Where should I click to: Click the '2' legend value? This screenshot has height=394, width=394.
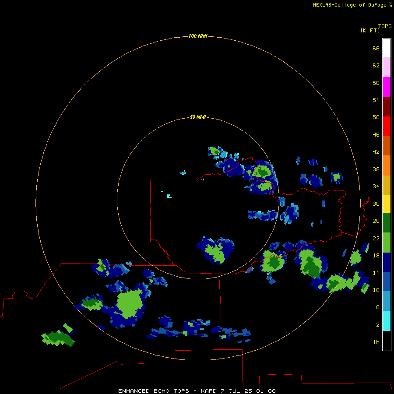(377, 324)
